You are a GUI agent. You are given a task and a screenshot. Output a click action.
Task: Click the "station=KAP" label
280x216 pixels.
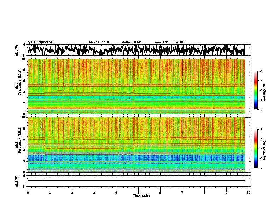pos(131,42)
